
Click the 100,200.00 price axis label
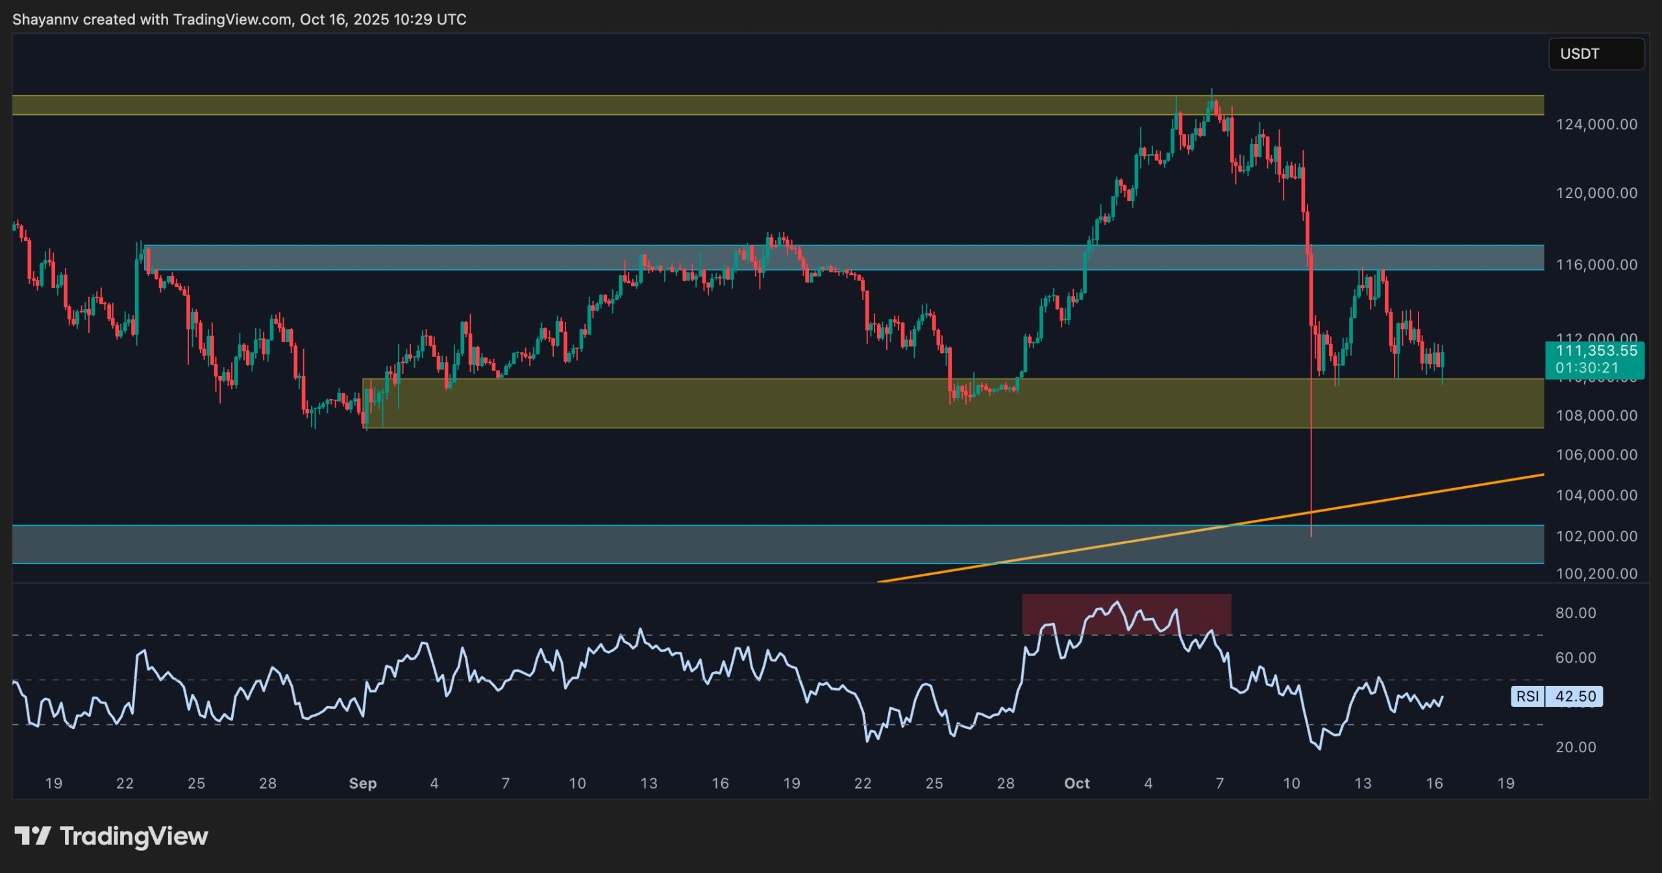(1596, 574)
